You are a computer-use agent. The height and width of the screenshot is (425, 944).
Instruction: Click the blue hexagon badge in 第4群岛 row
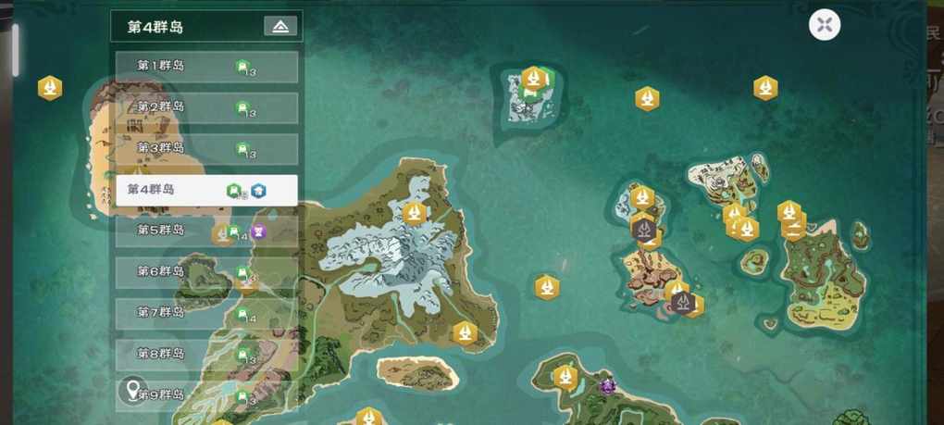259,192
